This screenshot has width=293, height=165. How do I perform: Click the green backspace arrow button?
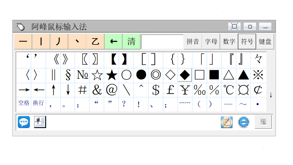pyautogui.click(x=113, y=42)
